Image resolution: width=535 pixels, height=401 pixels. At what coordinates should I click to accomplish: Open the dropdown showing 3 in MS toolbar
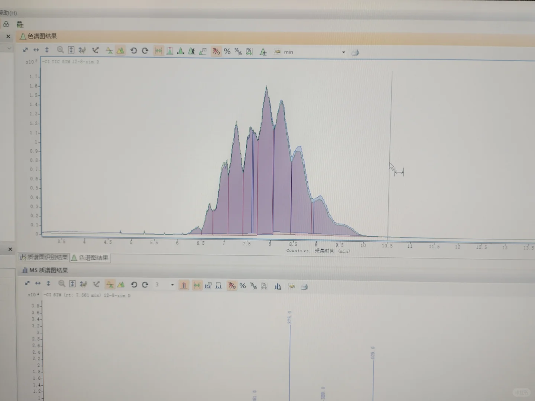pyautogui.click(x=172, y=285)
